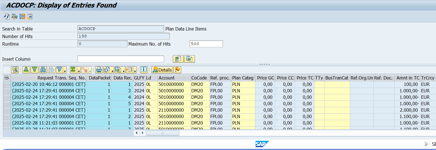Click the Print icon in ALV toolbar
Image resolution: width=436 pixels, height=150 pixels.
coord(99,70)
